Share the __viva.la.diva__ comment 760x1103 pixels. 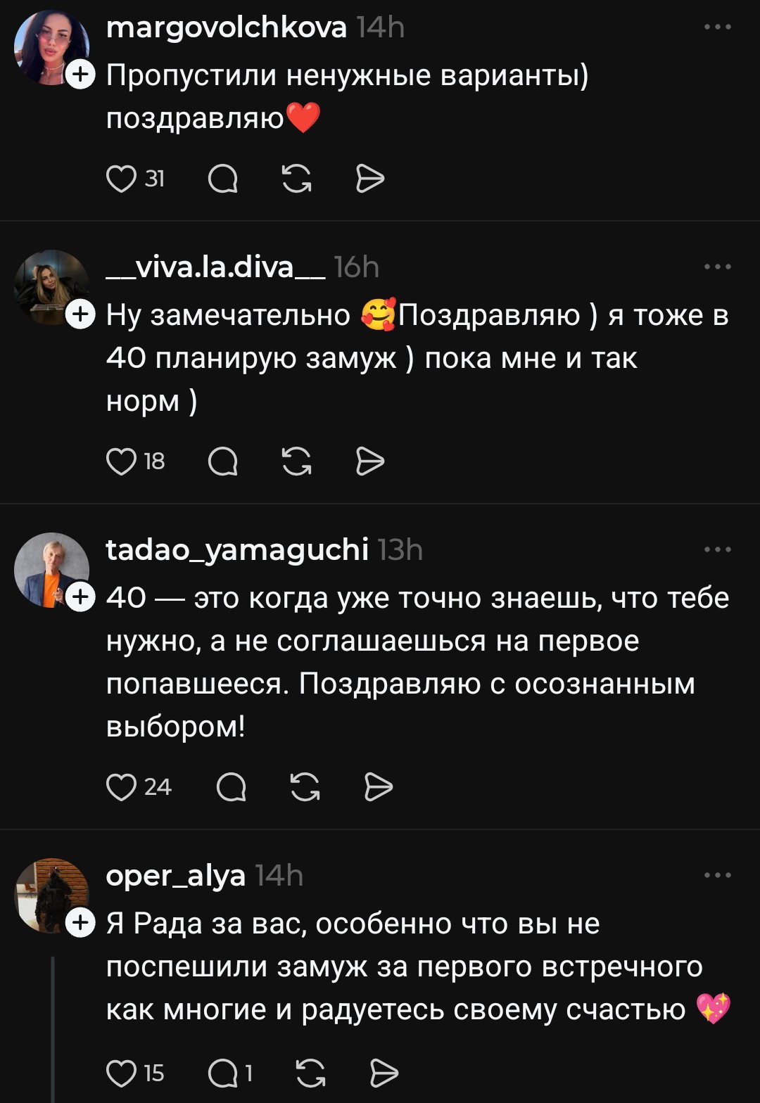(x=370, y=461)
